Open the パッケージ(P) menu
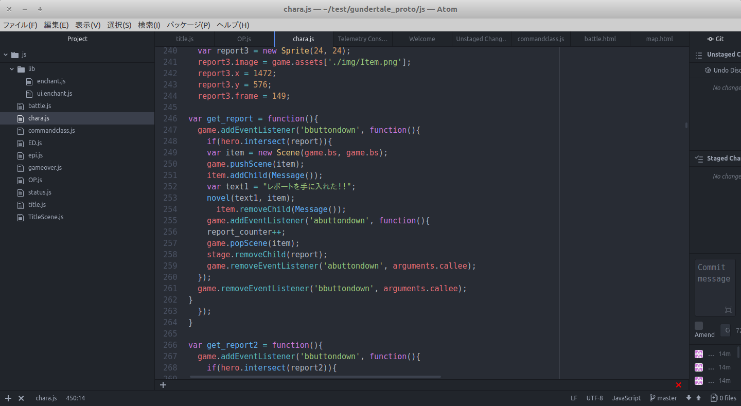Viewport: 741px width, 406px height. pyautogui.click(x=188, y=25)
